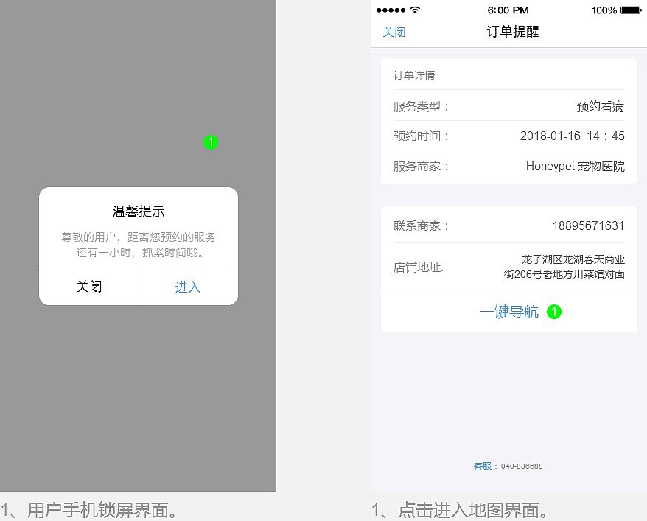Tap the green marker beside 一键导航
This screenshot has height=521, width=647.
[x=554, y=312]
